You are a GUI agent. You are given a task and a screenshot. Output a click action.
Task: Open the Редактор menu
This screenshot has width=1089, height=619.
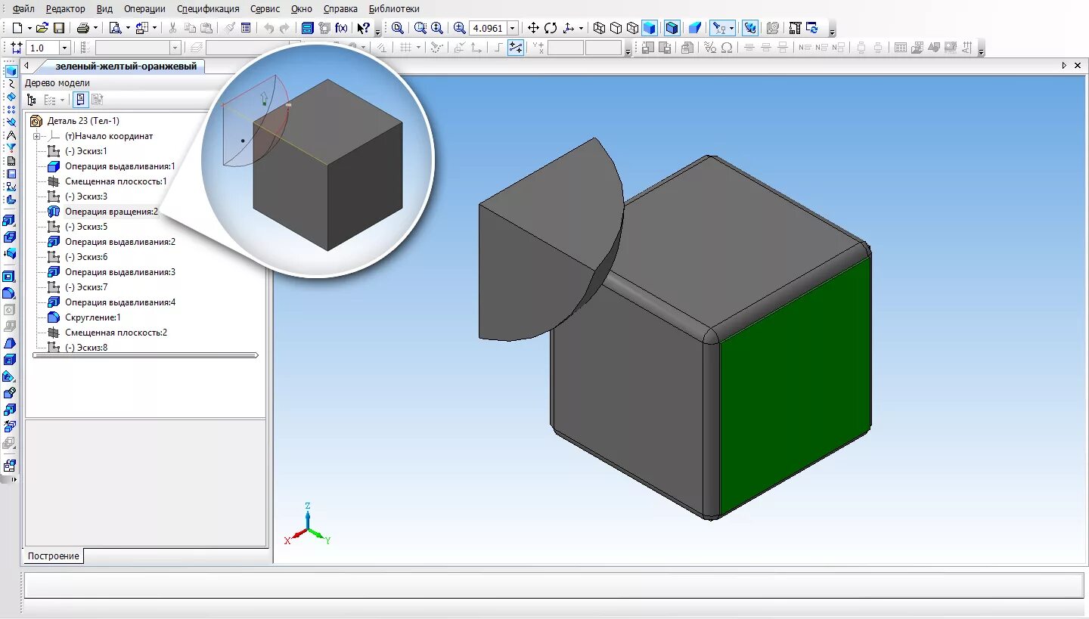(65, 9)
